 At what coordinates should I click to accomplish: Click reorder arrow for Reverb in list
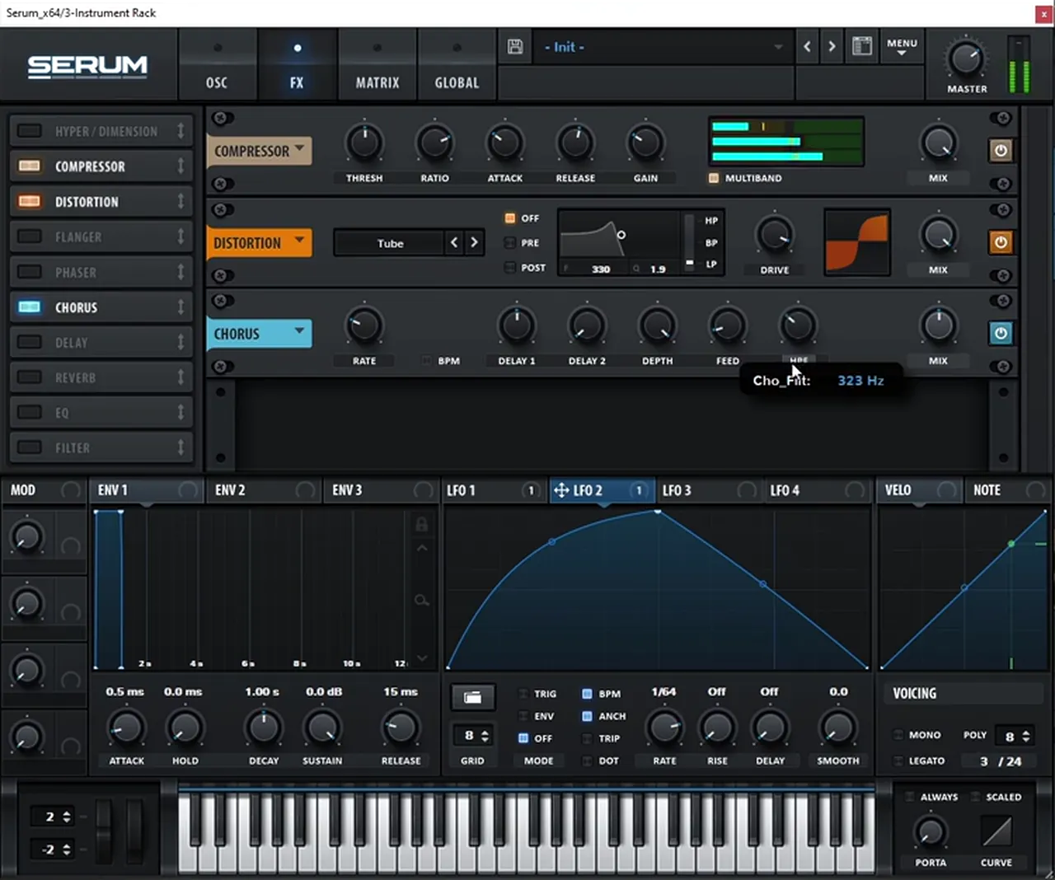(x=181, y=377)
